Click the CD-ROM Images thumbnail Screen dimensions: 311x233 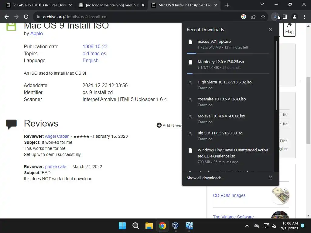click(280, 196)
